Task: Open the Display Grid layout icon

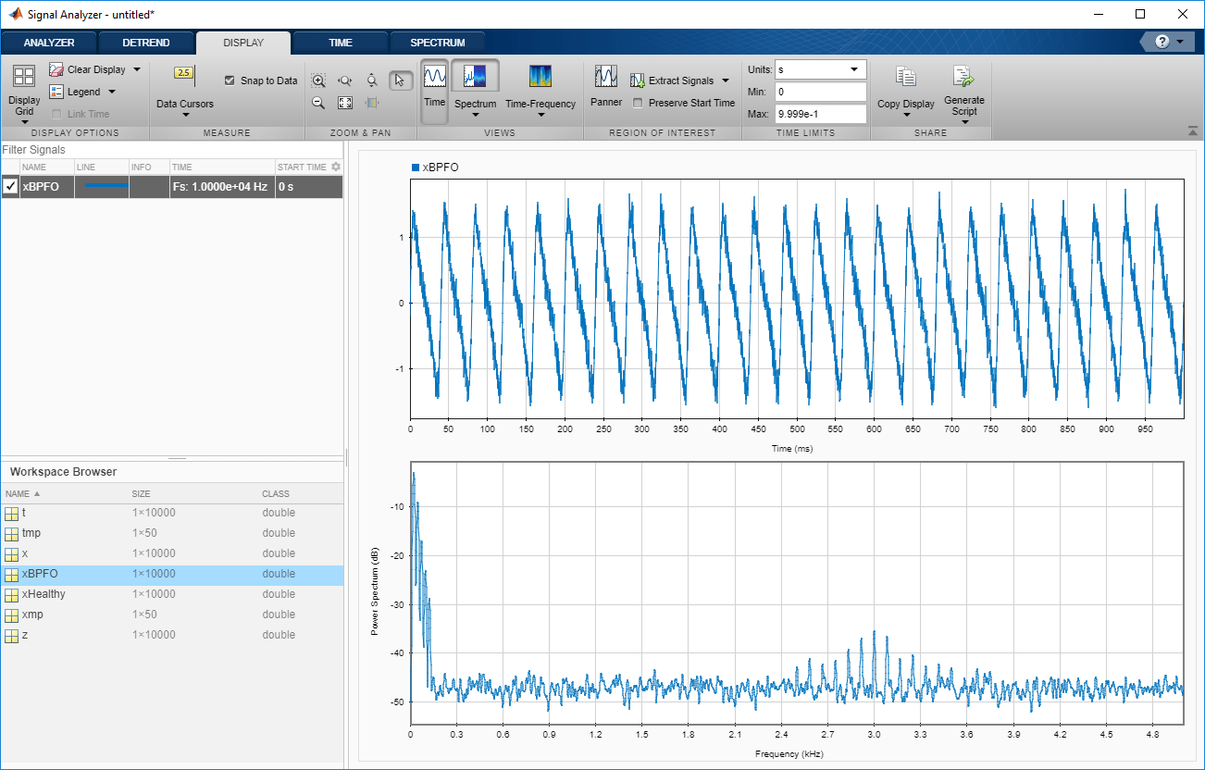Action: tap(24, 77)
